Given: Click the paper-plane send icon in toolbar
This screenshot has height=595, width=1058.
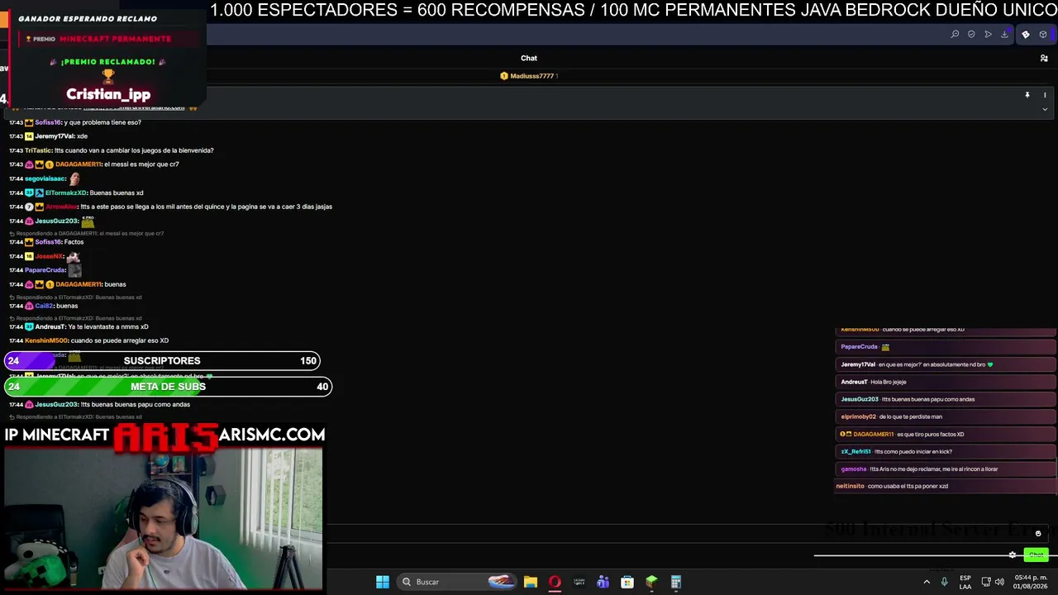Looking at the screenshot, I should click(x=988, y=34).
